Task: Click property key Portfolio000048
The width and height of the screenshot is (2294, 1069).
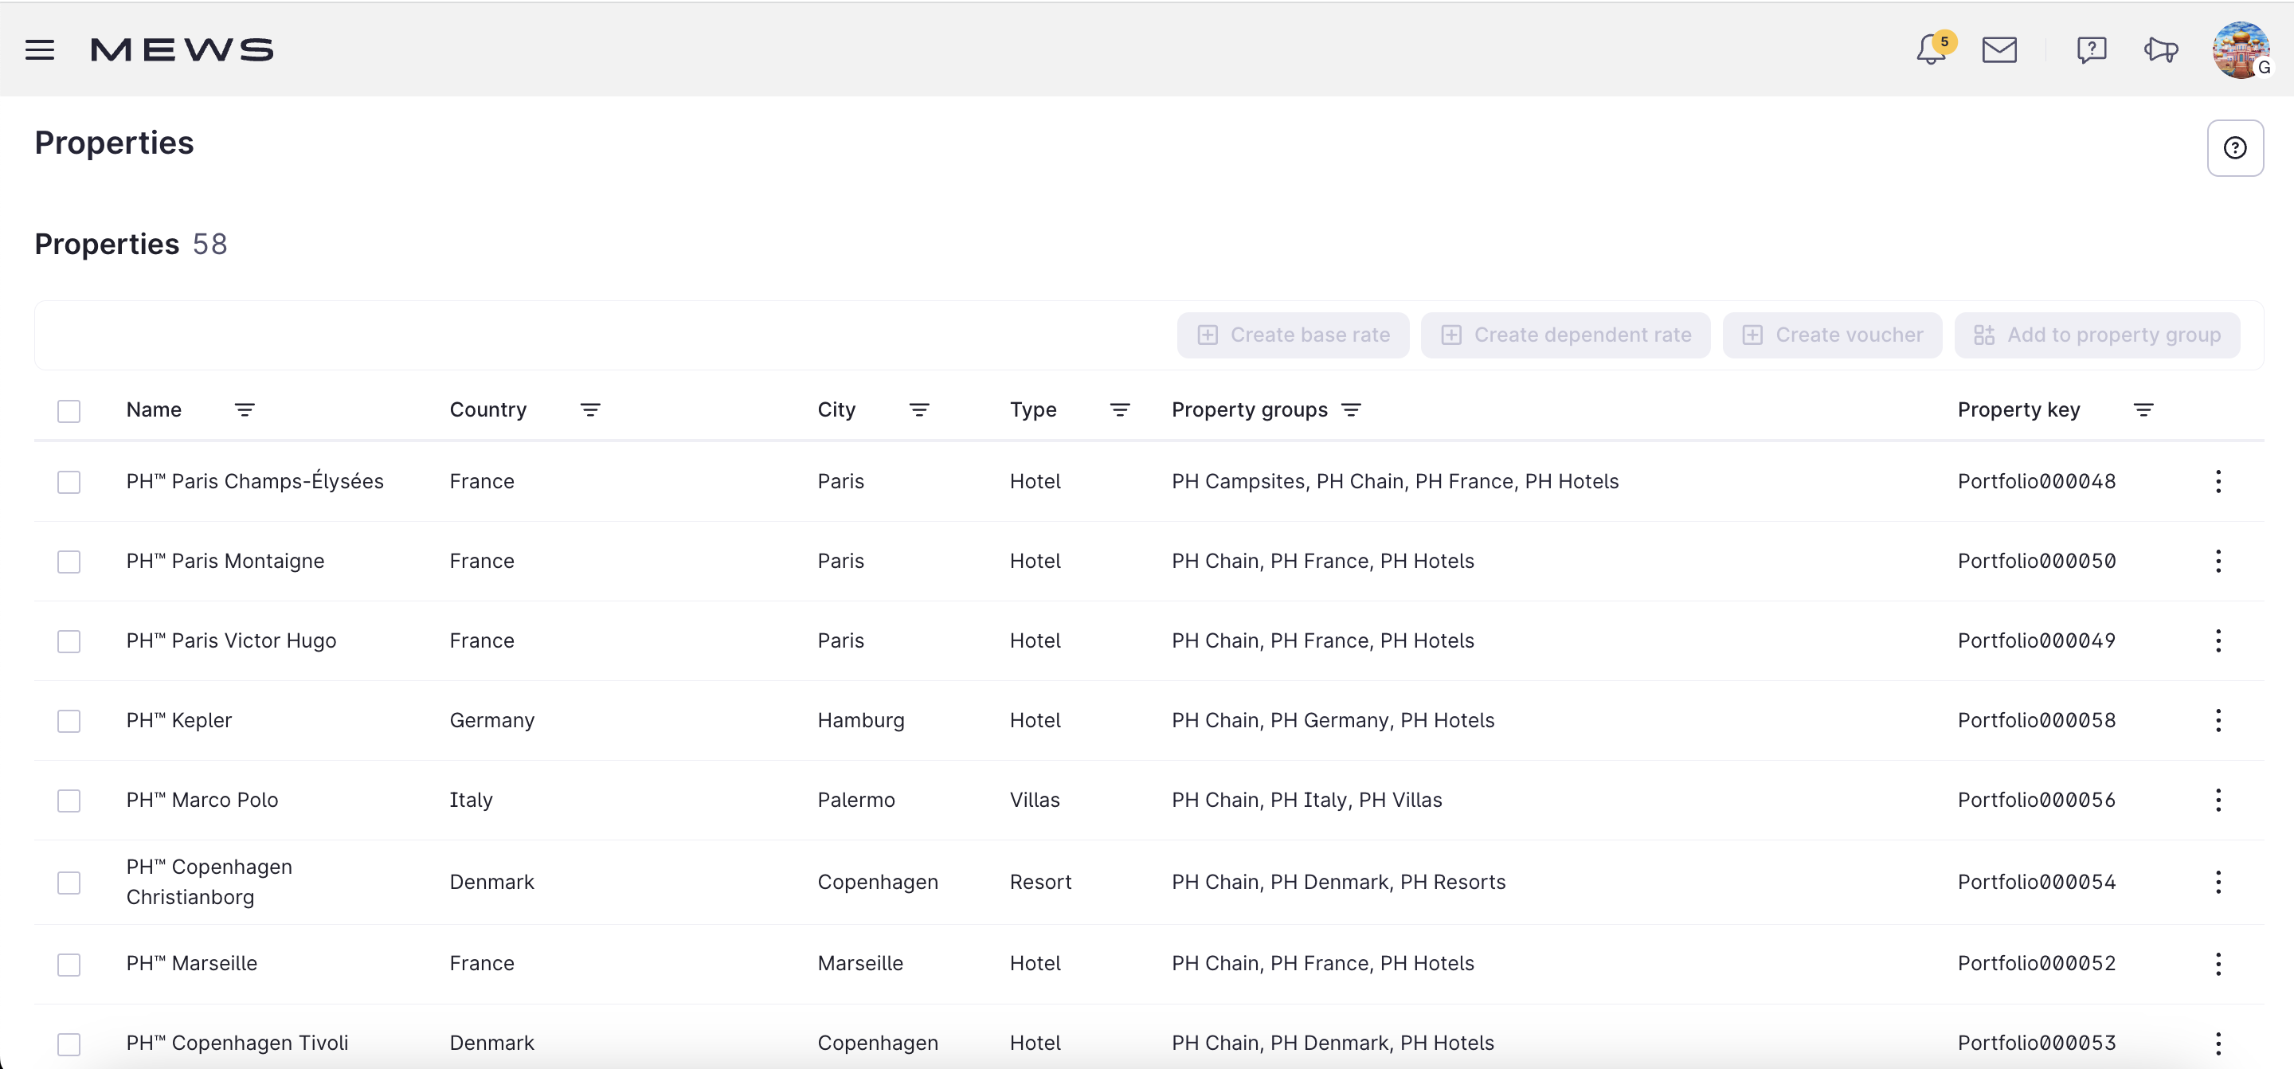Action: pyautogui.click(x=2037, y=481)
